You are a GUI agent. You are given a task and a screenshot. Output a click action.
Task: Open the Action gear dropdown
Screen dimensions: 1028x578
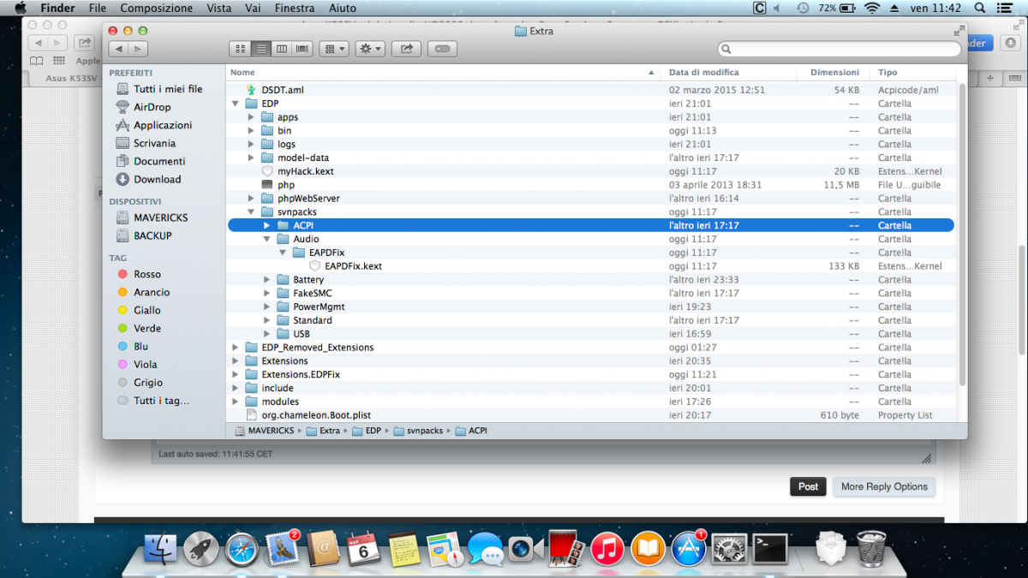pos(371,49)
